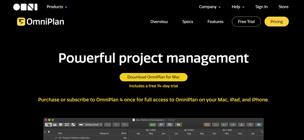The height and width of the screenshot is (140, 304).
Task: Click the Dec month header
Action: 240,134
